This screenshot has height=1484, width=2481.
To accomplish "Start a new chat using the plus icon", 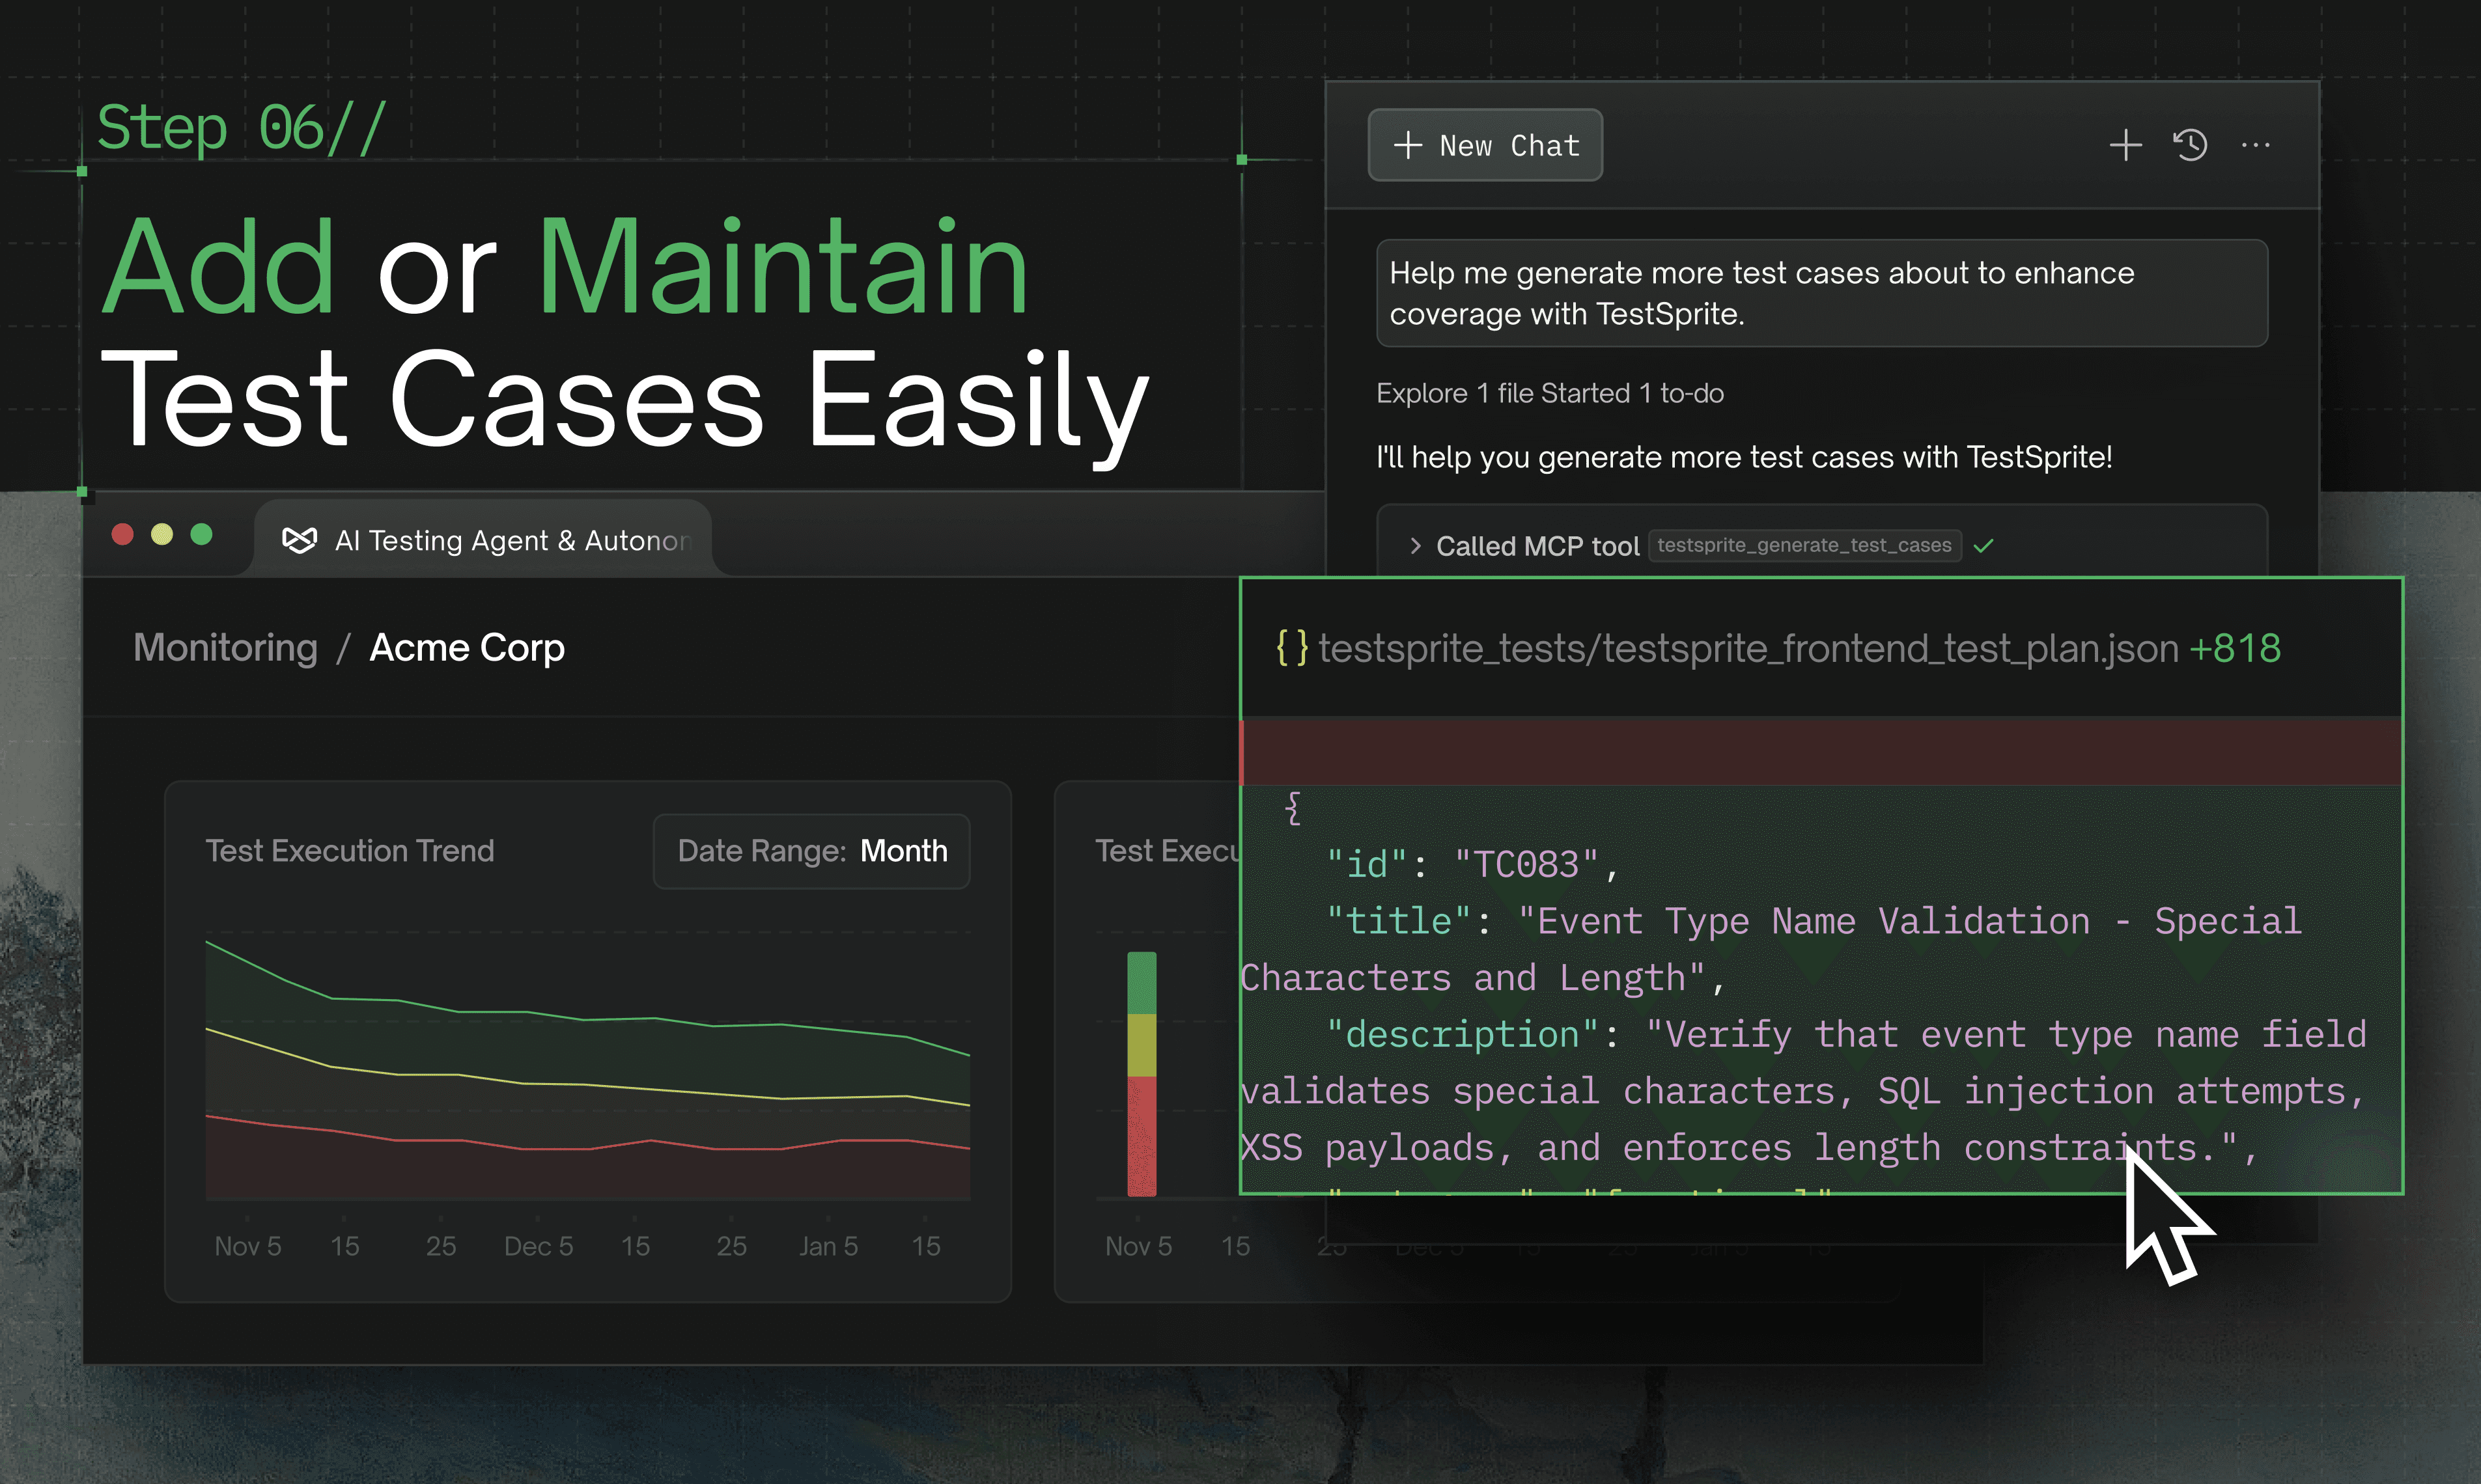I will tap(2125, 146).
